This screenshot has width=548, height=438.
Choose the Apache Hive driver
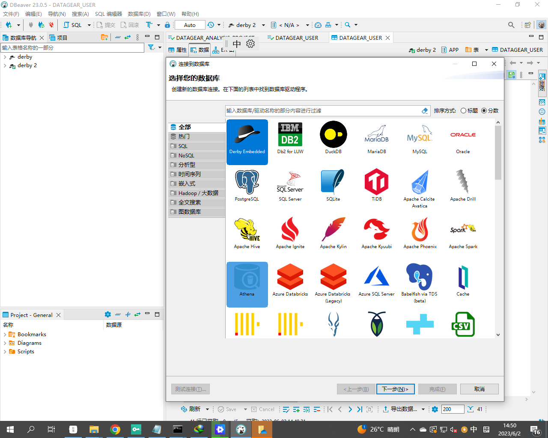click(x=247, y=233)
